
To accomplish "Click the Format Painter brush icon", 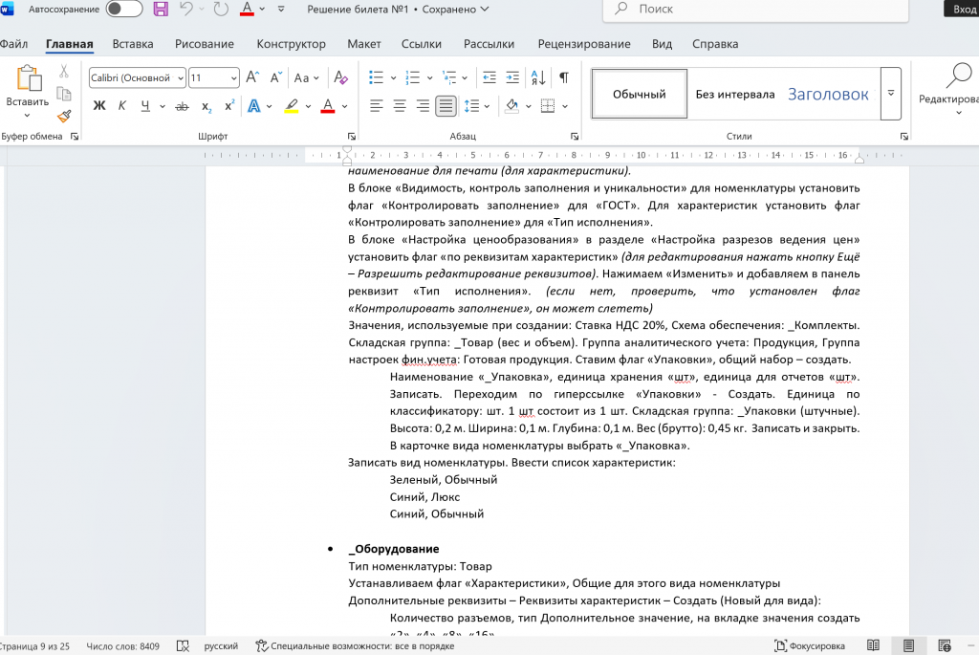I will point(64,117).
